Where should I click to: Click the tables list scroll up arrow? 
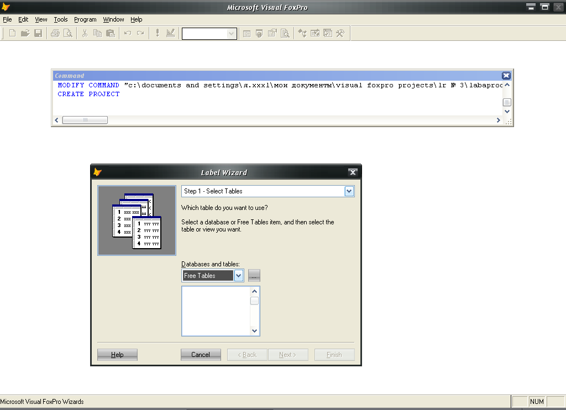[254, 291]
